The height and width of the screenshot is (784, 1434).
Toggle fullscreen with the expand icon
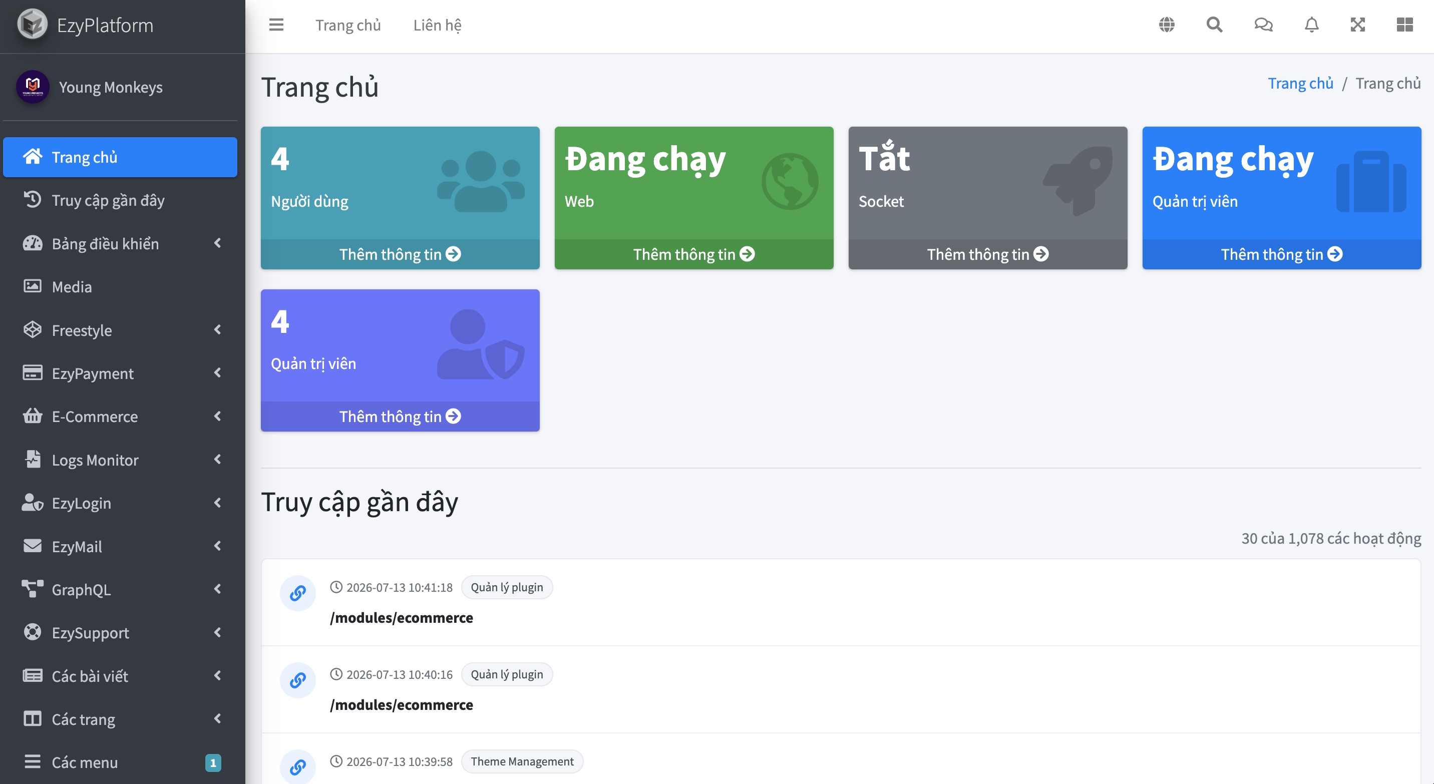pos(1358,25)
